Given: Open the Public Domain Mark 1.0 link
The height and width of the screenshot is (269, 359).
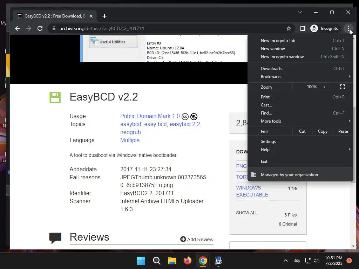Looking at the screenshot, I should pyautogui.click(x=150, y=116).
